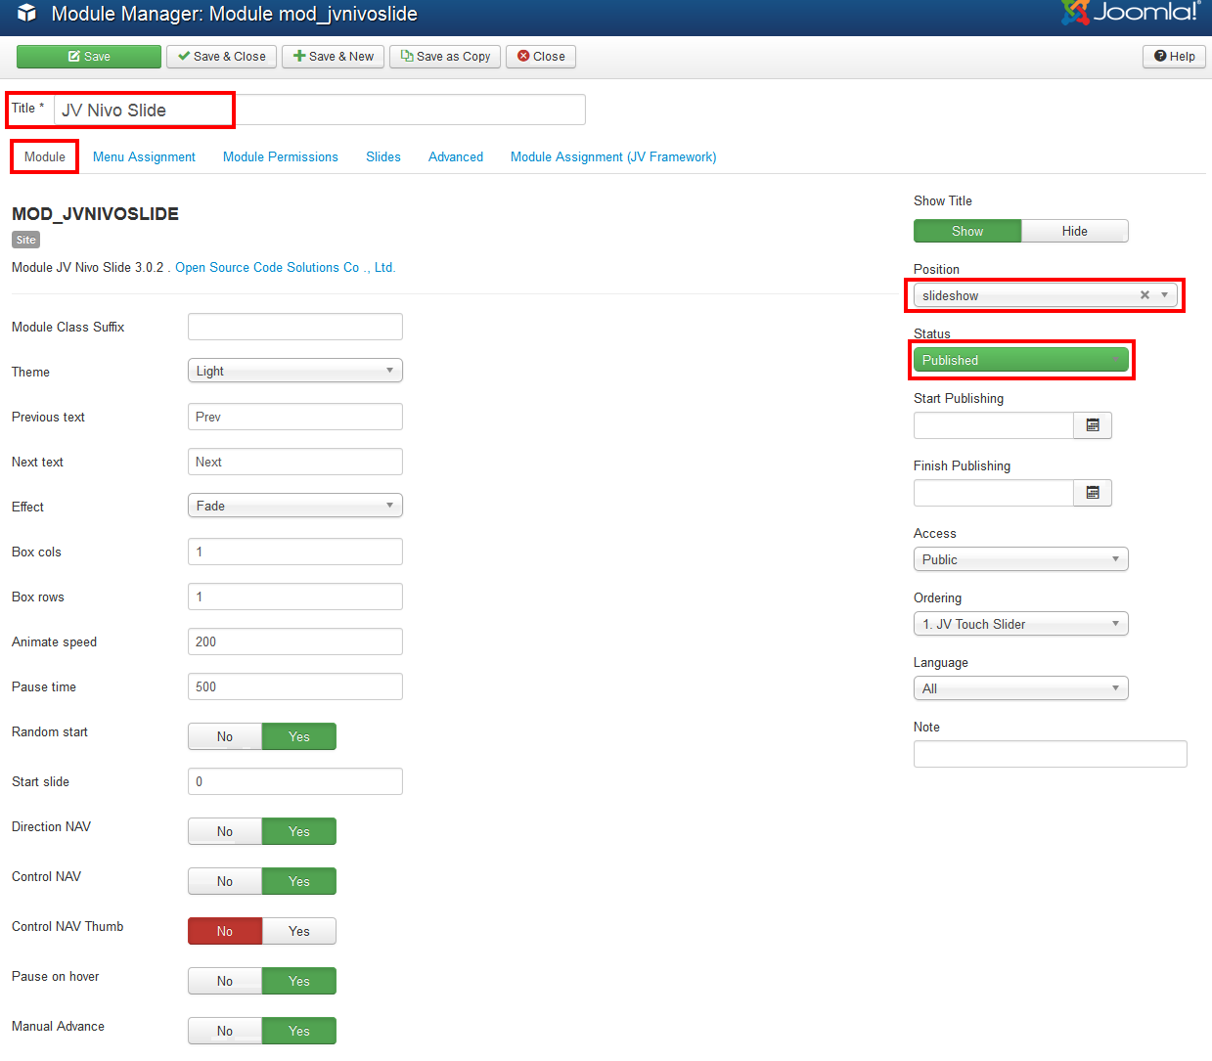Open the Effect dropdown showing Fade
Image resolution: width=1212 pixels, height=1061 pixels.
click(x=295, y=506)
